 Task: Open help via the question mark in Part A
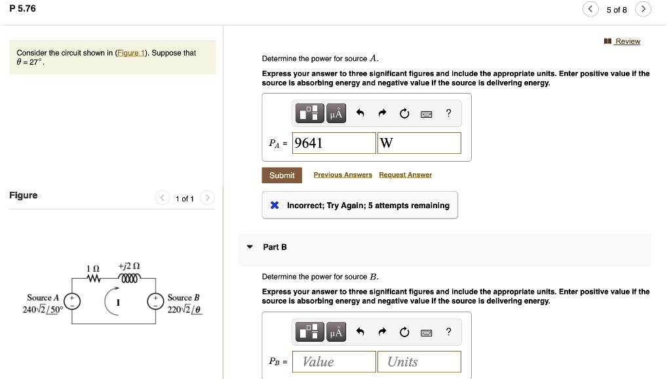click(x=448, y=113)
